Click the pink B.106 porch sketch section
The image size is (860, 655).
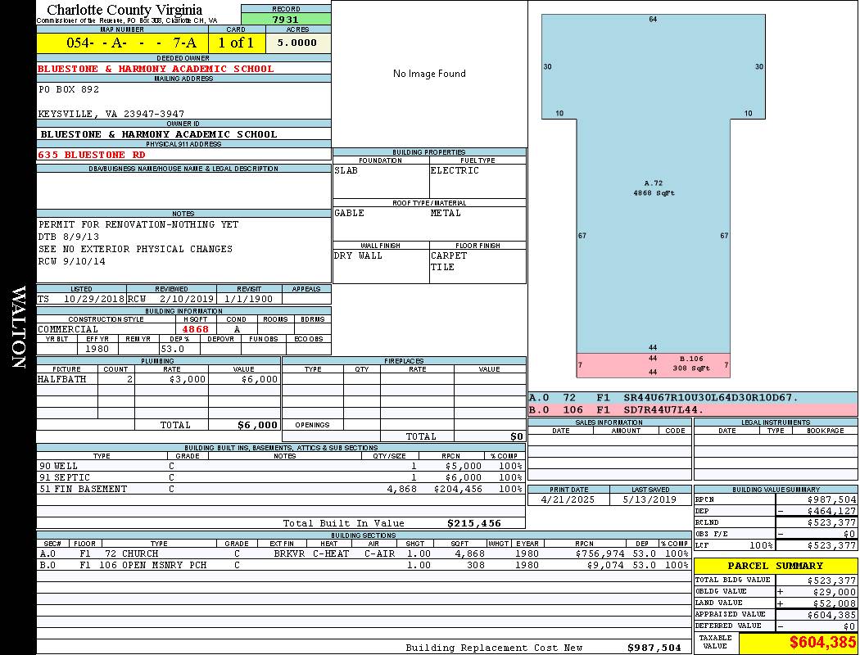(653, 365)
